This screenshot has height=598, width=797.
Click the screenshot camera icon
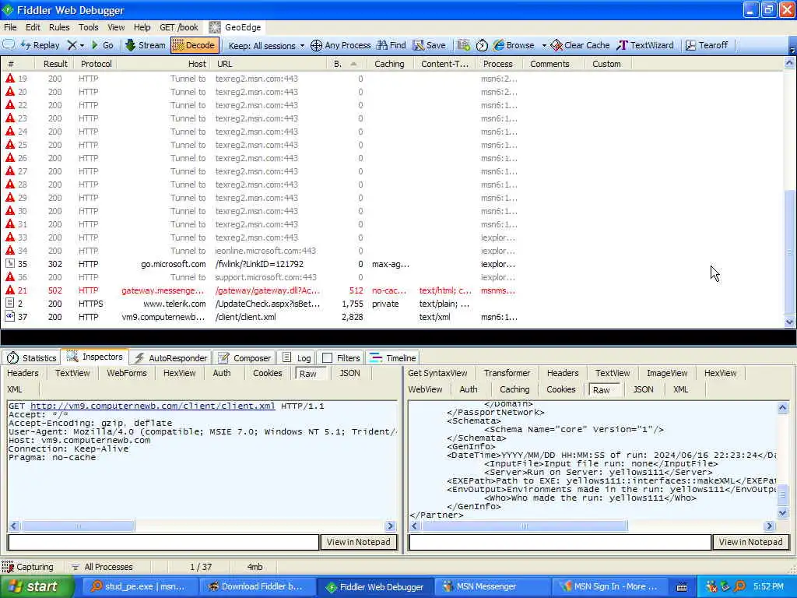(463, 45)
